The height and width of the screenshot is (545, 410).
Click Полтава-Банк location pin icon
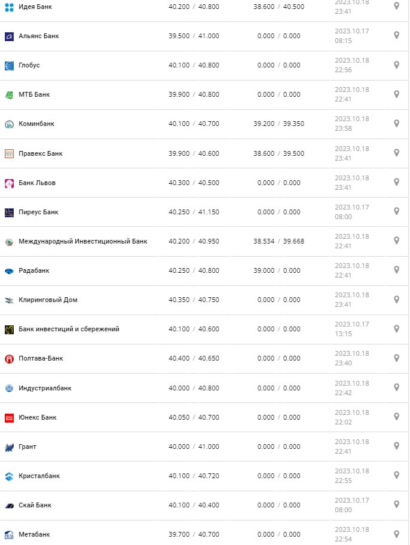pyautogui.click(x=396, y=358)
